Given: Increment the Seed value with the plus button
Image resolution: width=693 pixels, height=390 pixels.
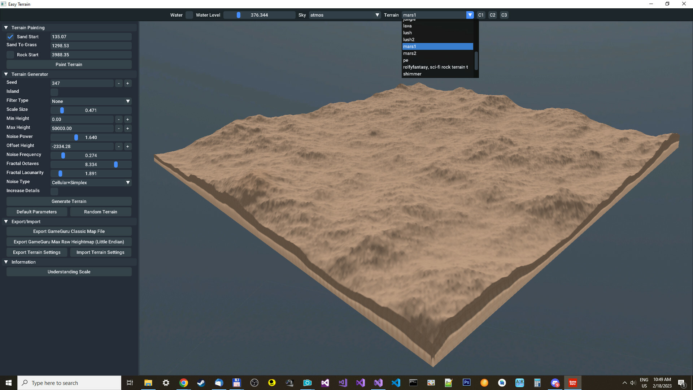Looking at the screenshot, I should pos(127,83).
